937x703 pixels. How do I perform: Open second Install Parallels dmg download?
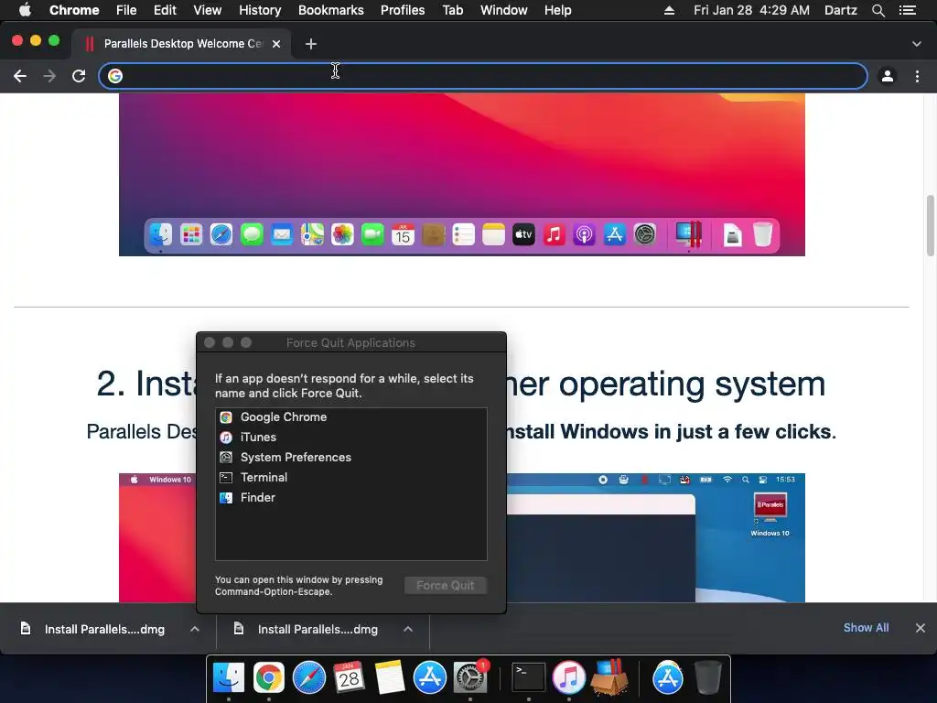coord(306,629)
